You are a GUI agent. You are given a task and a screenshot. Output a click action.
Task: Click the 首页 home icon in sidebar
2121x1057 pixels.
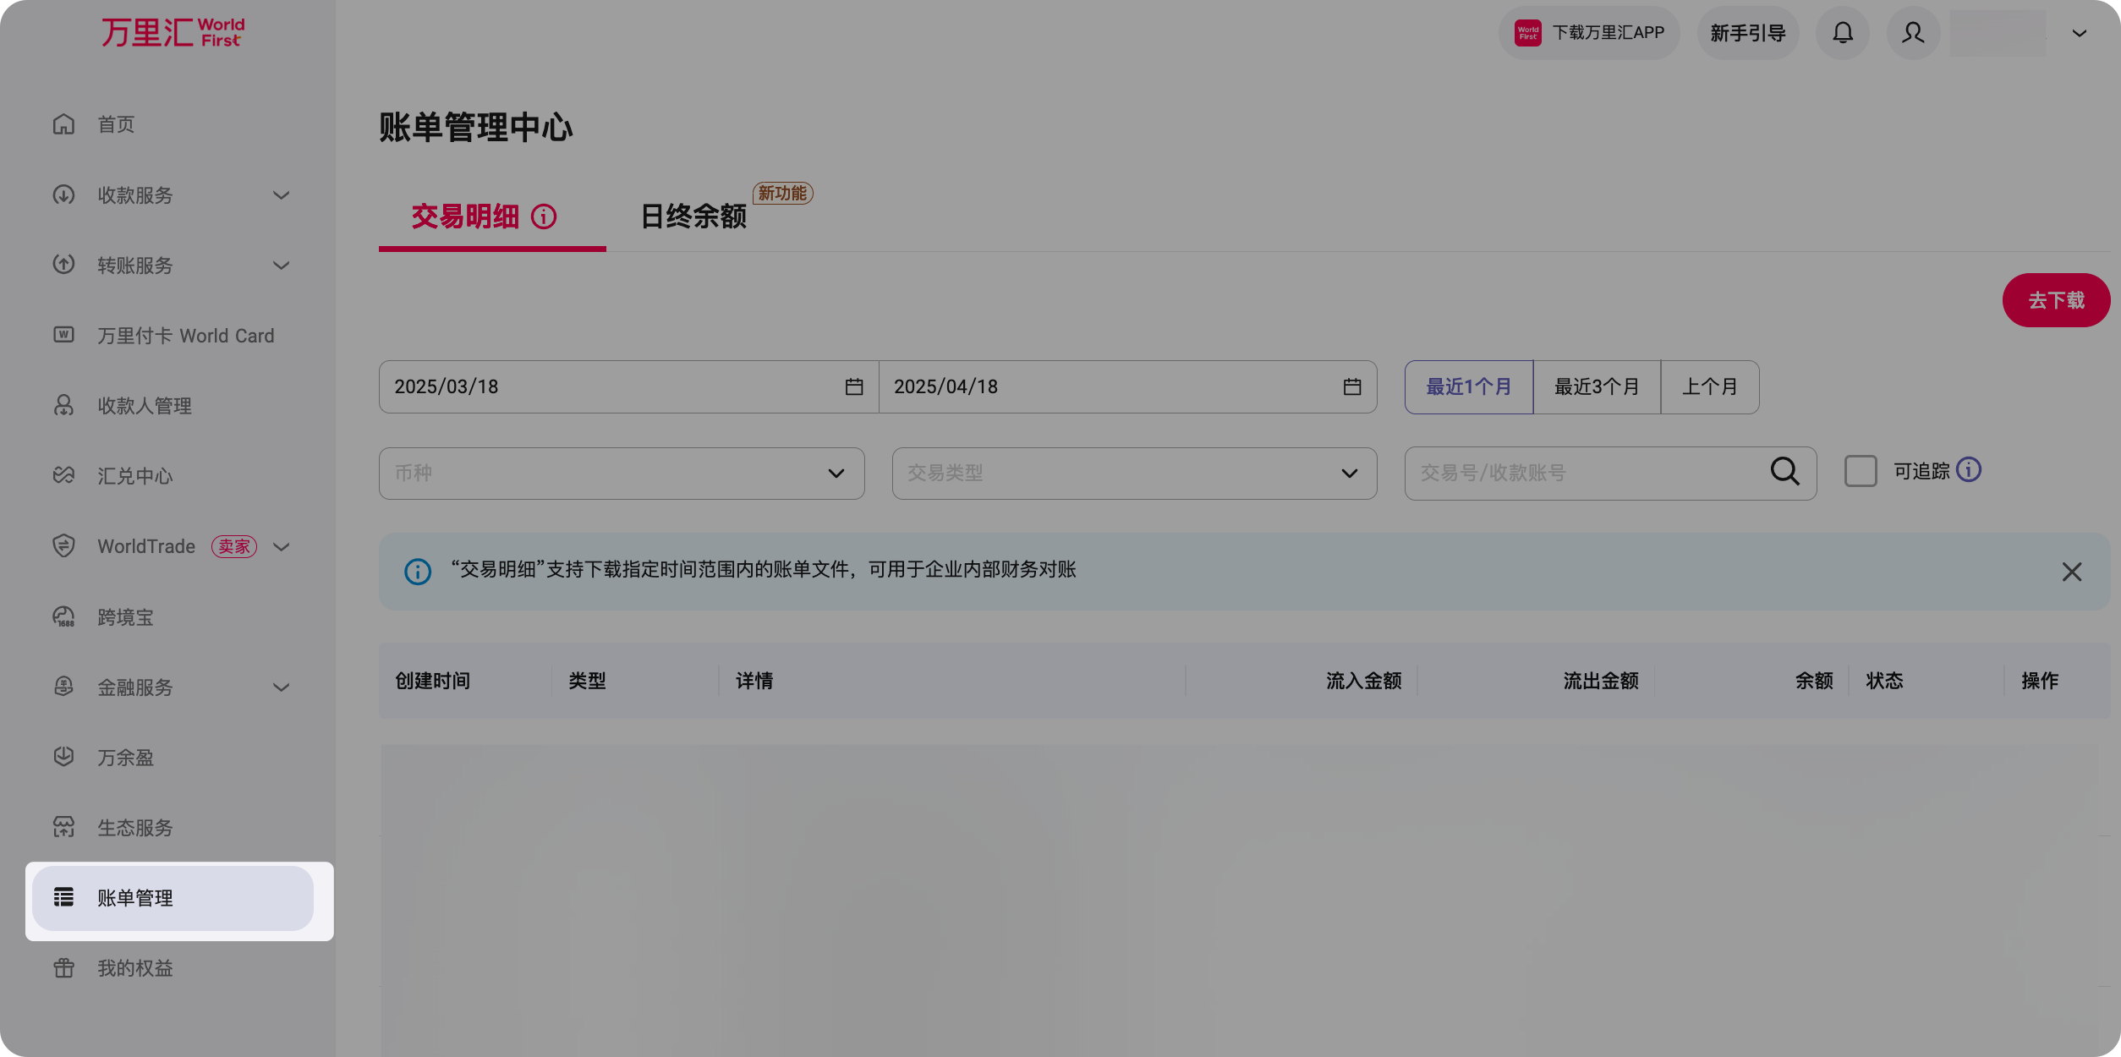(64, 124)
